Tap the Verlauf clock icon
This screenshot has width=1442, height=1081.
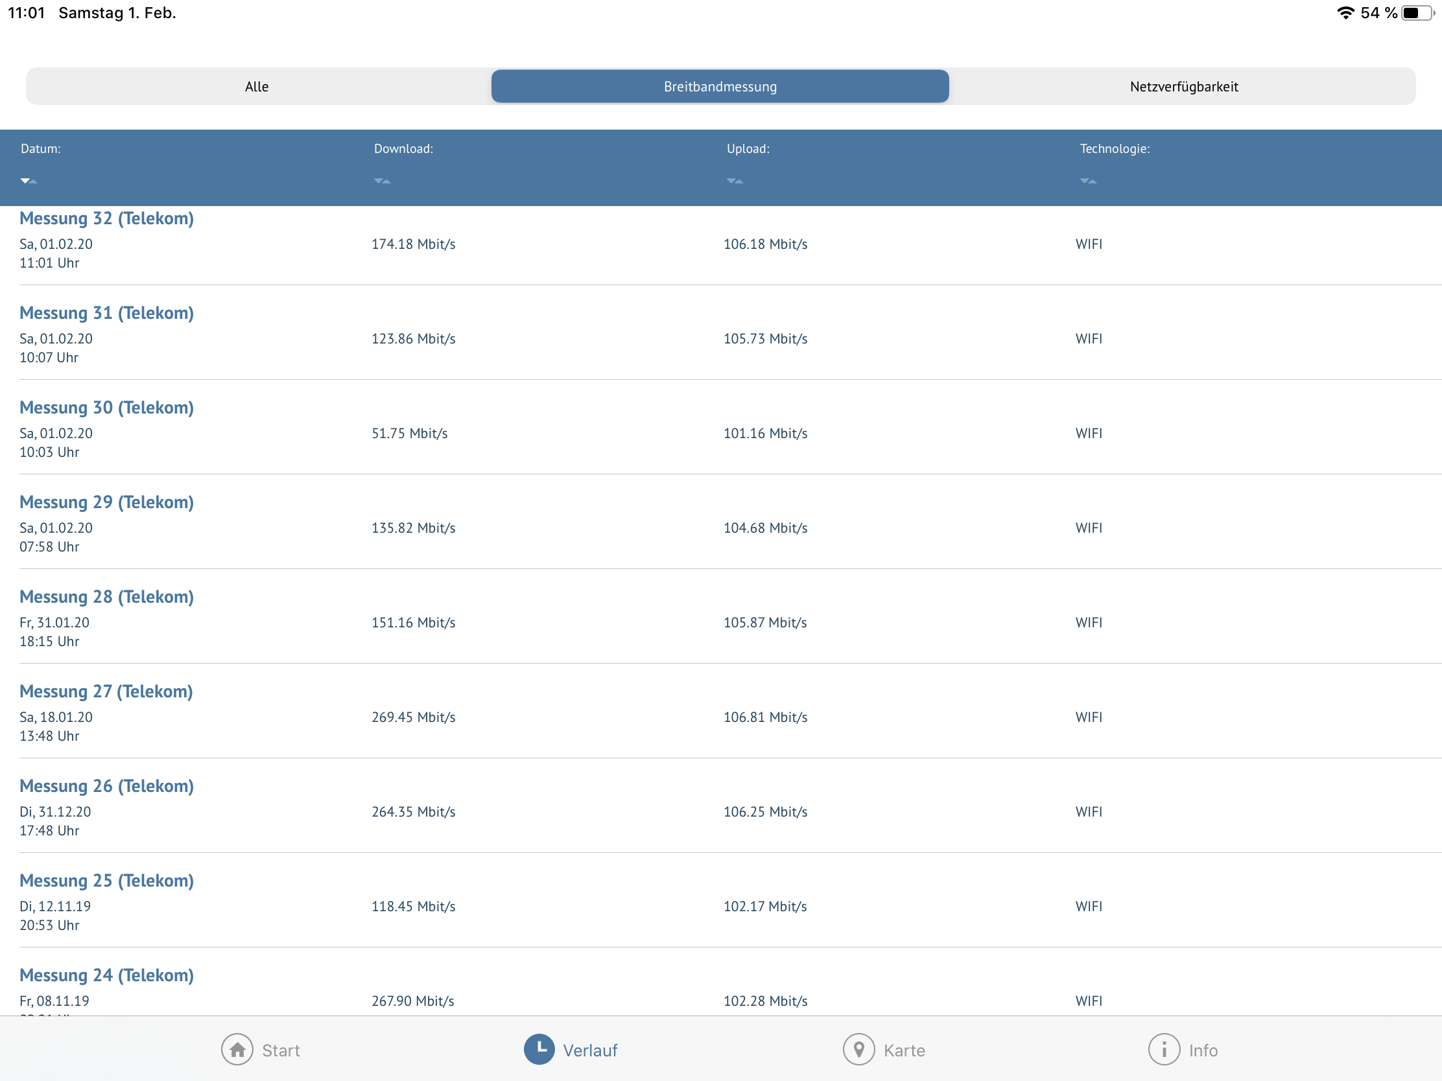point(539,1049)
